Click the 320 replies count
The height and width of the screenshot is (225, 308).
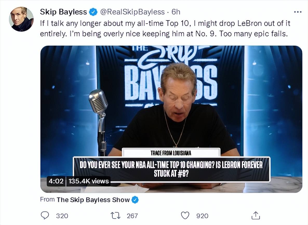coord(62,216)
